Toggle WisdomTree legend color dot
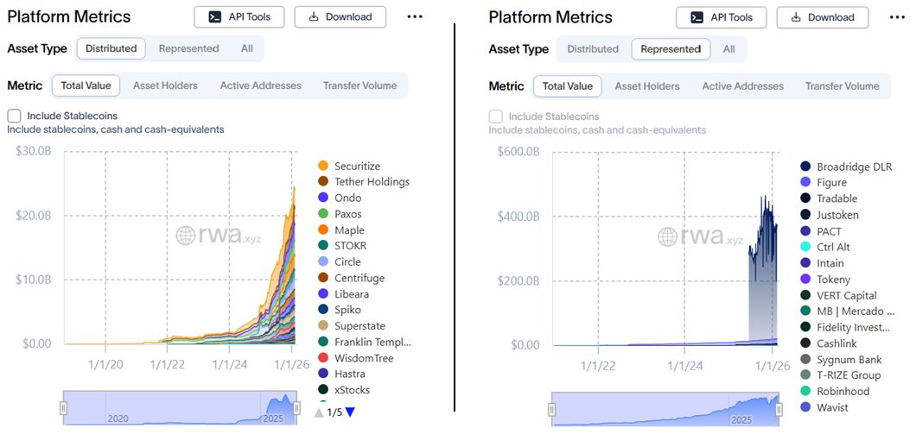 click(x=322, y=357)
